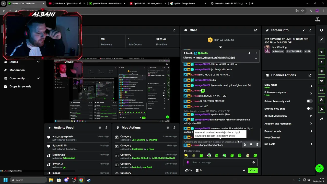Filter the Mod Actions list

[168, 128]
